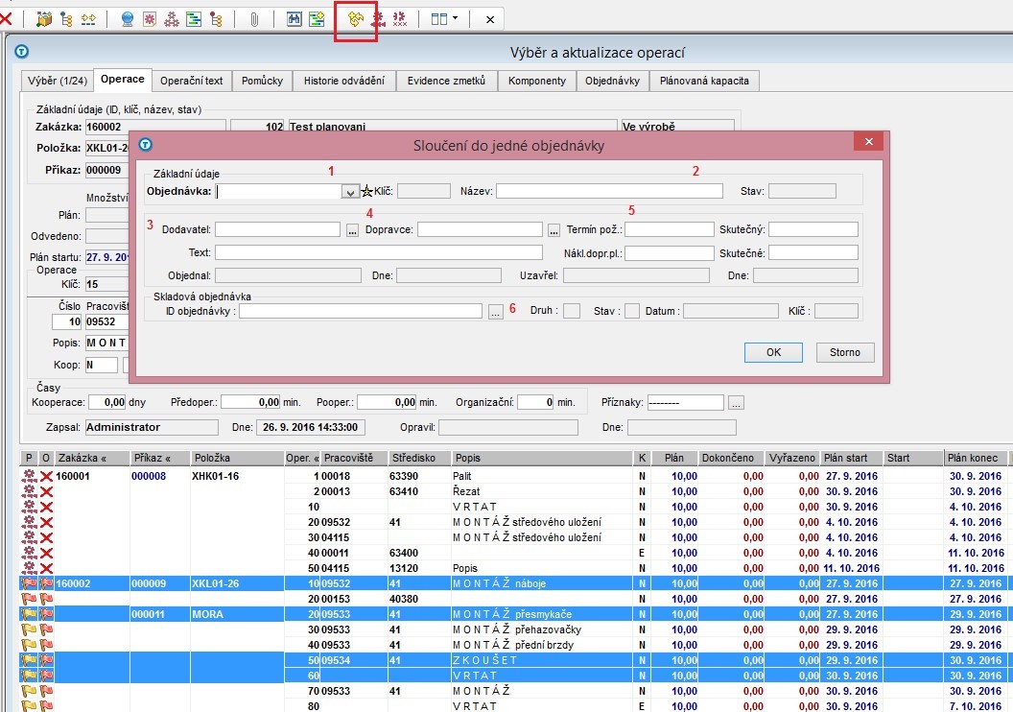Click the box with arrows toolbar icon
1013x712 pixels.
[44, 19]
